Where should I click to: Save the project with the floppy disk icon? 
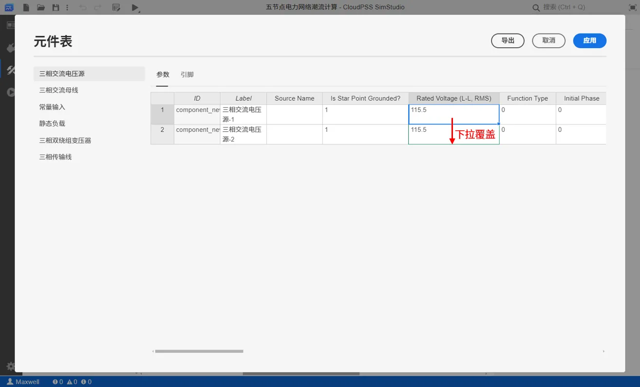pos(56,7)
